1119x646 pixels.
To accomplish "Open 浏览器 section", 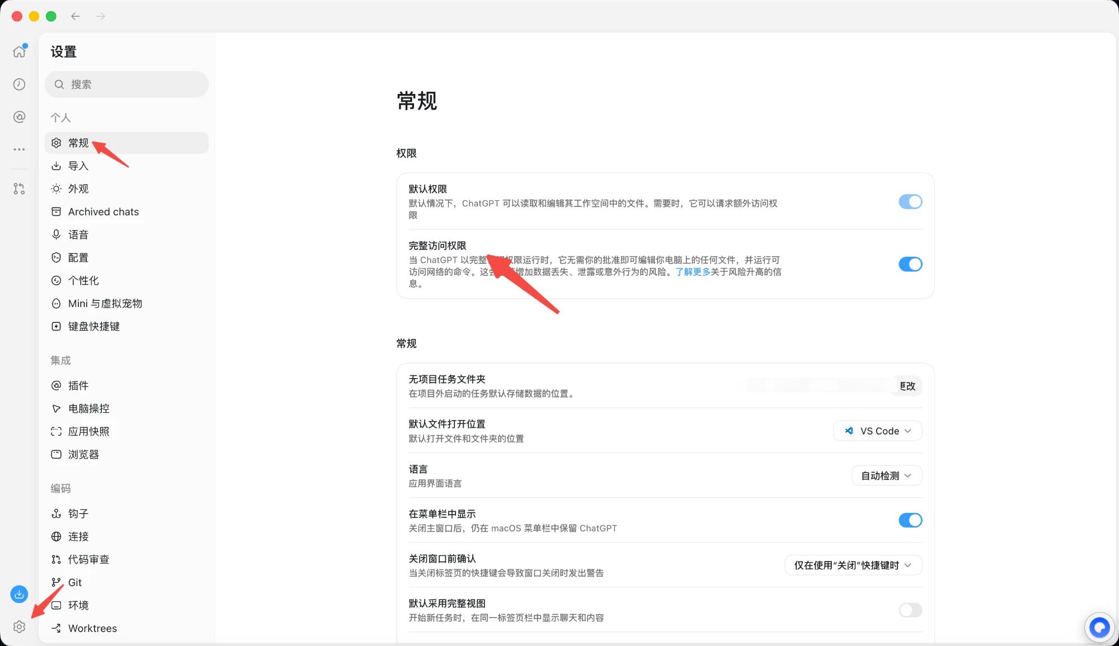I will pos(126,455).
